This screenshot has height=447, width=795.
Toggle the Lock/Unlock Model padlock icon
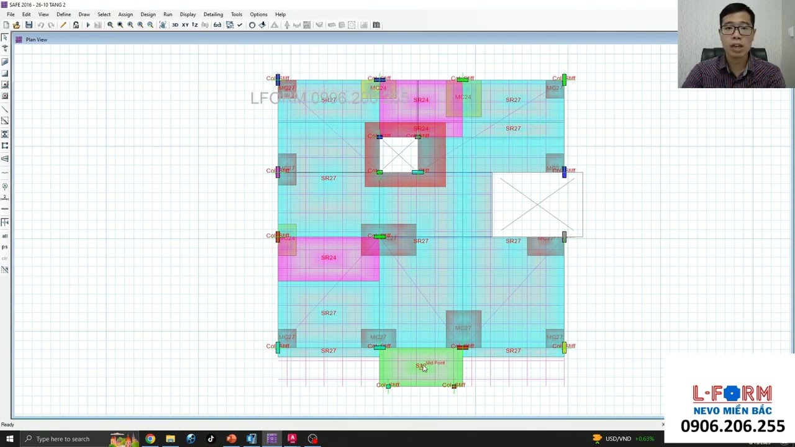76,25
